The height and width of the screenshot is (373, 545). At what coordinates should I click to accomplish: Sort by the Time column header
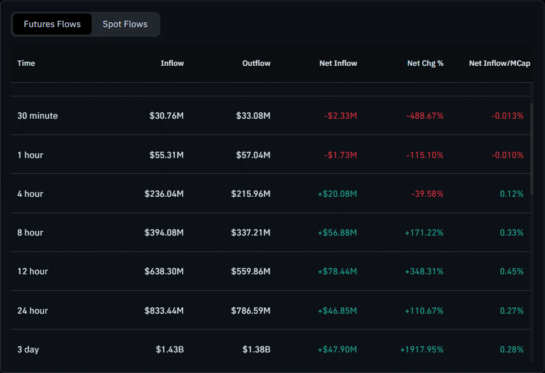pos(26,63)
